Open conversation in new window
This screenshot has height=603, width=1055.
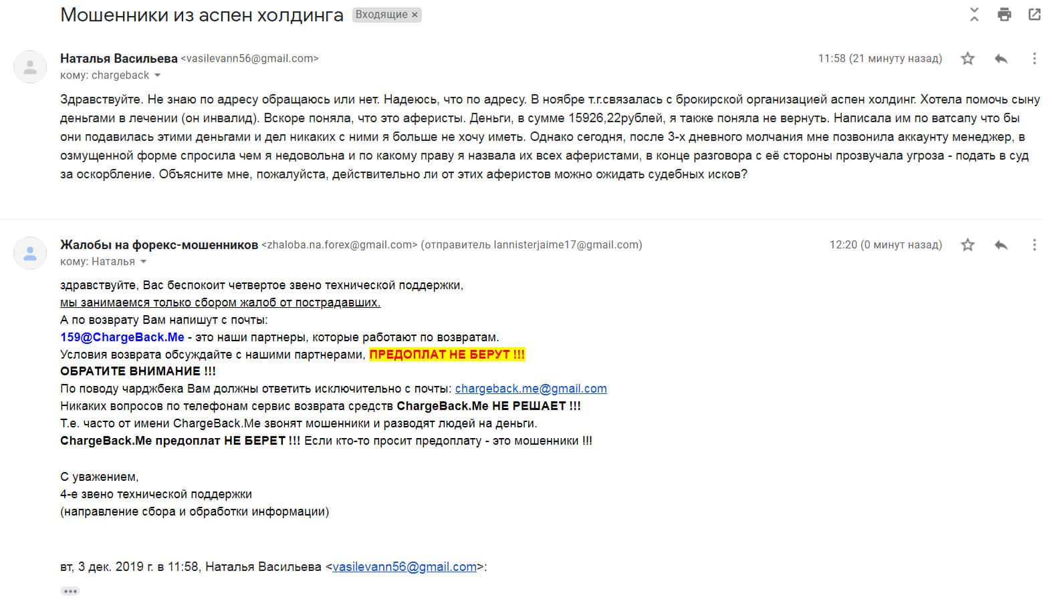(x=1034, y=15)
